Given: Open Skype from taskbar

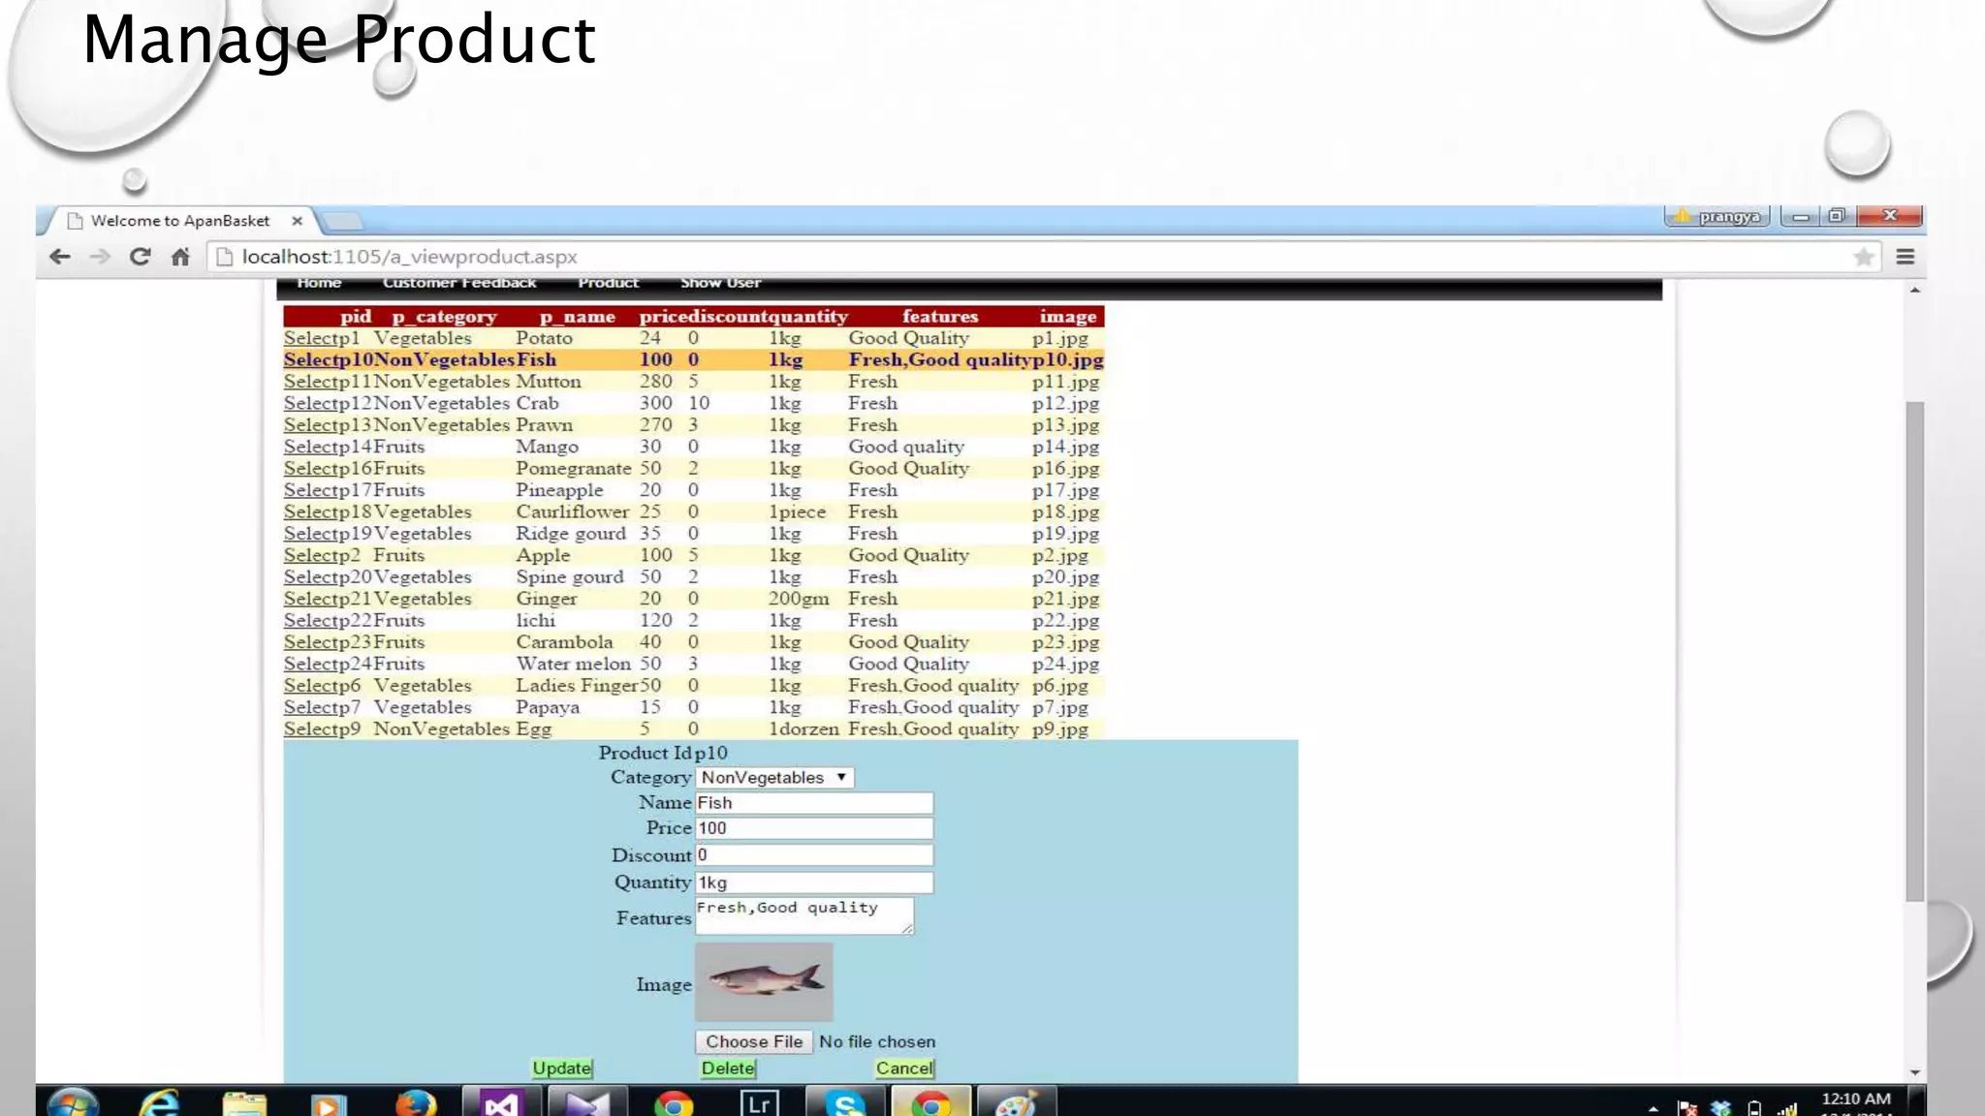Looking at the screenshot, I should 845,1102.
